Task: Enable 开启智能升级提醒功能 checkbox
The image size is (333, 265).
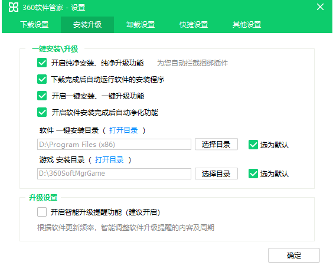Action: pyautogui.click(x=42, y=212)
